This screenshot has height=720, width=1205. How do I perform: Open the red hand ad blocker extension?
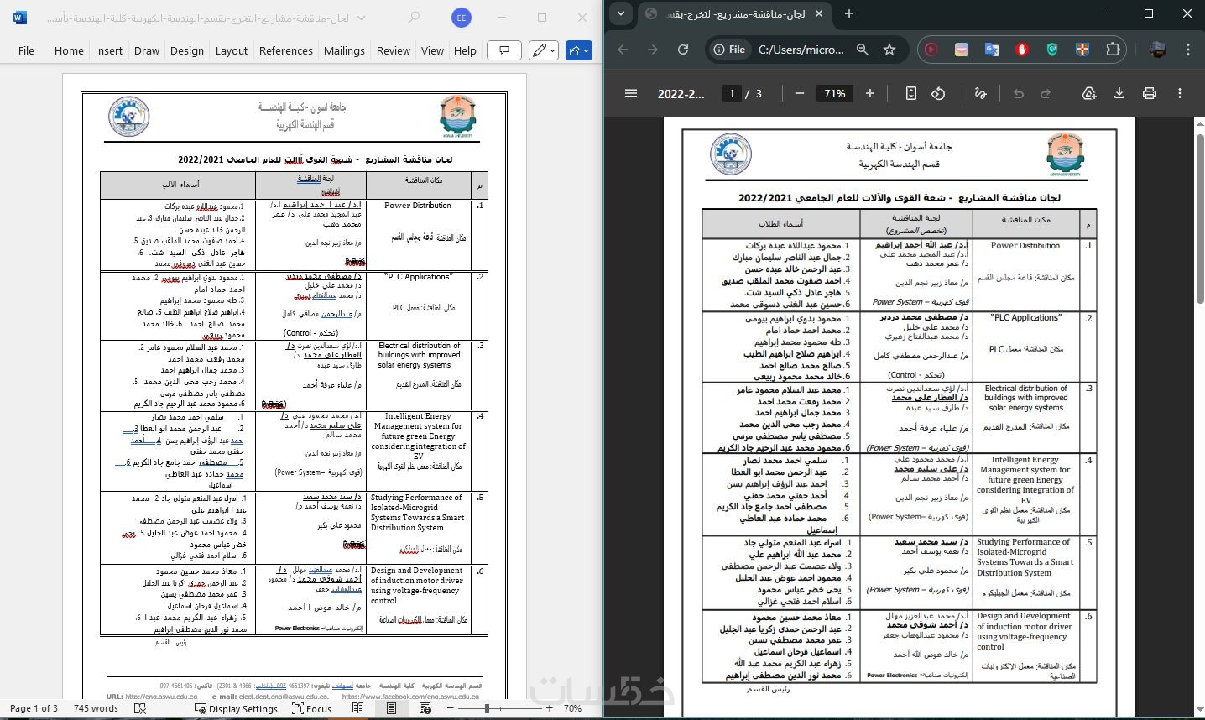click(1021, 50)
